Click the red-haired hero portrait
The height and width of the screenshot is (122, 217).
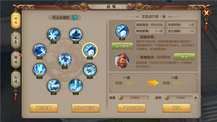[x=122, y=61]
